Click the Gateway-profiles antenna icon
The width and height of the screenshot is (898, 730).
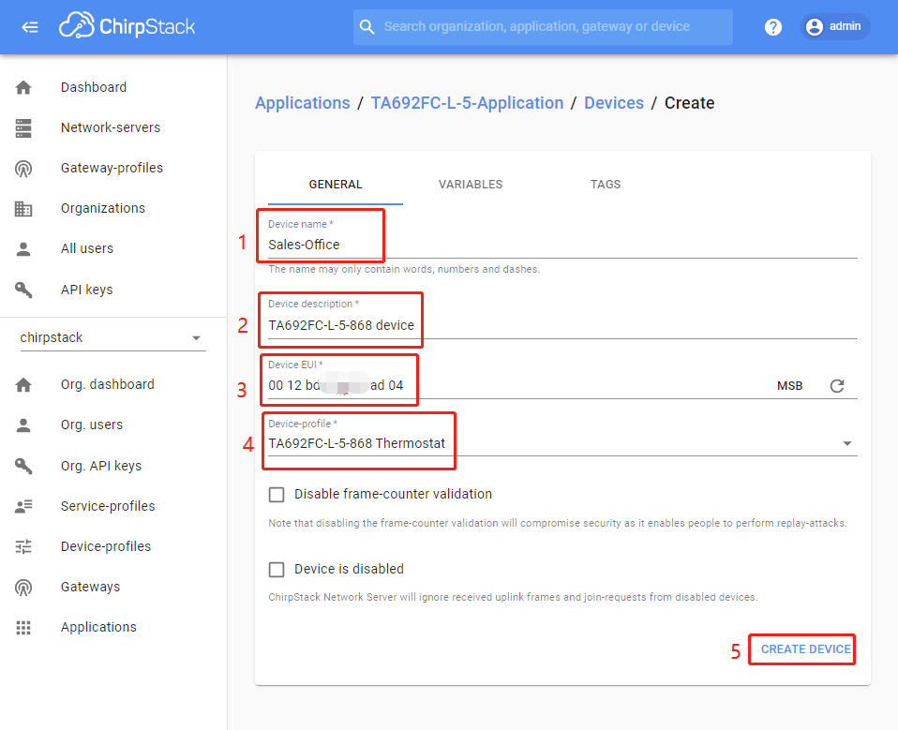coord(23,169)
